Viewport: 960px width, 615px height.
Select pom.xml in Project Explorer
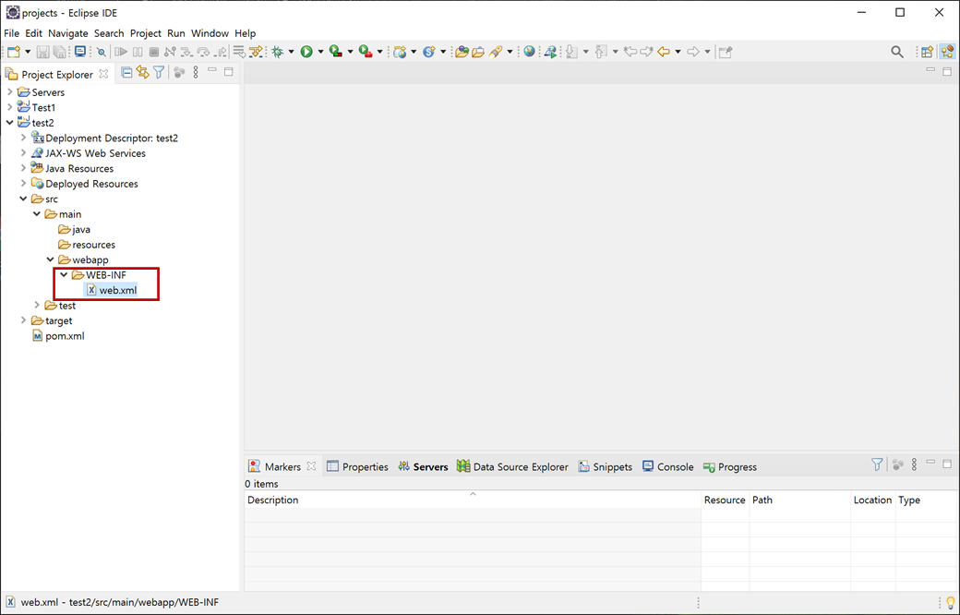(x=58, y=336)
